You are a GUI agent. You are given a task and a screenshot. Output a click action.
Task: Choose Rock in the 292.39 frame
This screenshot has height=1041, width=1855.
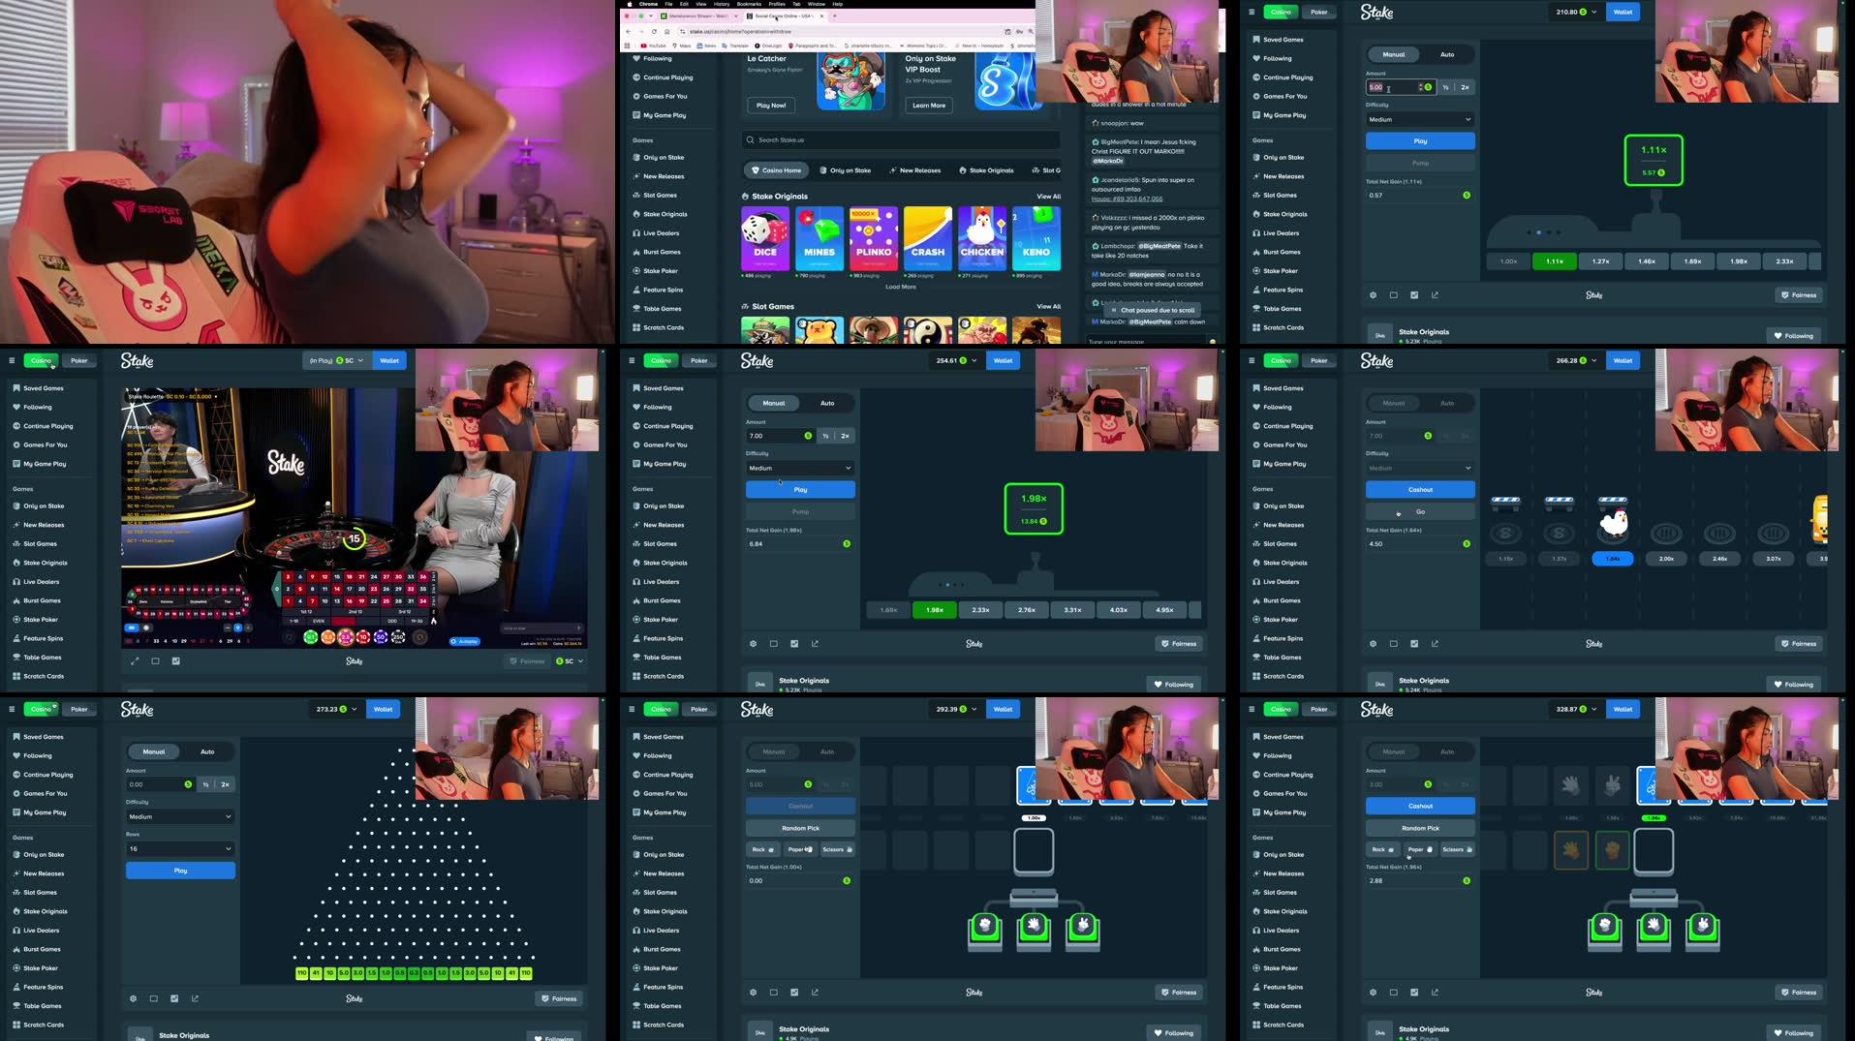[762, 849]
